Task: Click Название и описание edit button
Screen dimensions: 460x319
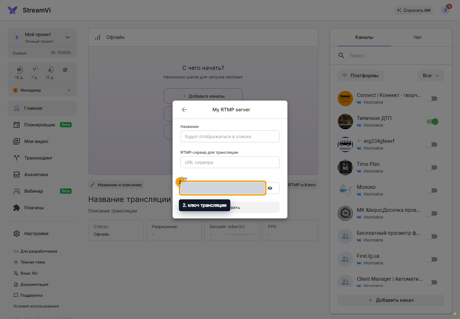Action: [116, 185]
